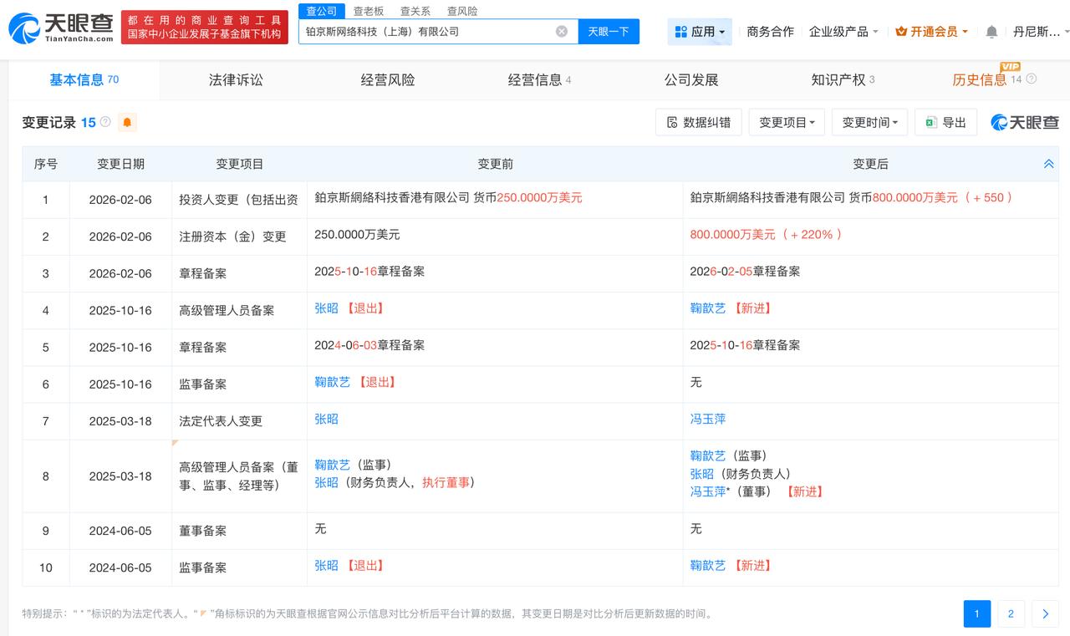Select the 投资人变更 cell in row 1
Image resolution: width=1070 pixels, height=636 pixels.
point(239,200)
